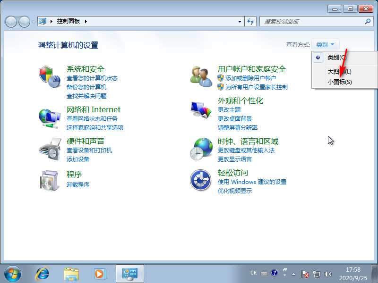
Task: Click the volume speaker tray icon
Action: pyautogui.click(x=328, y=274)
